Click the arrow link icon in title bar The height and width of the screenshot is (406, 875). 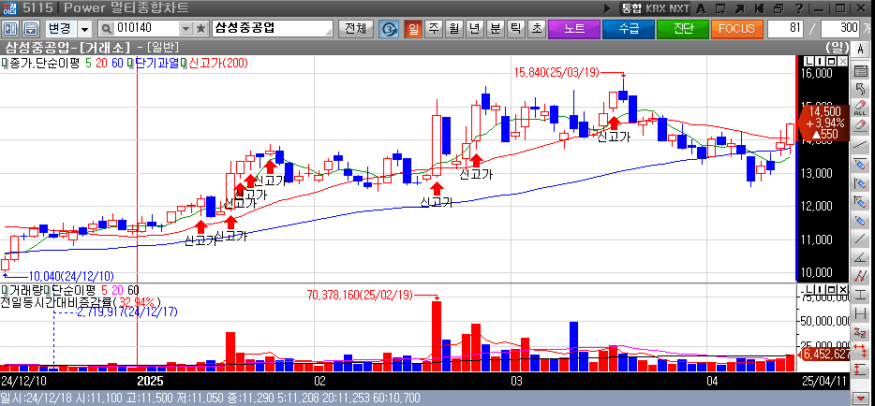click(739, 8)
